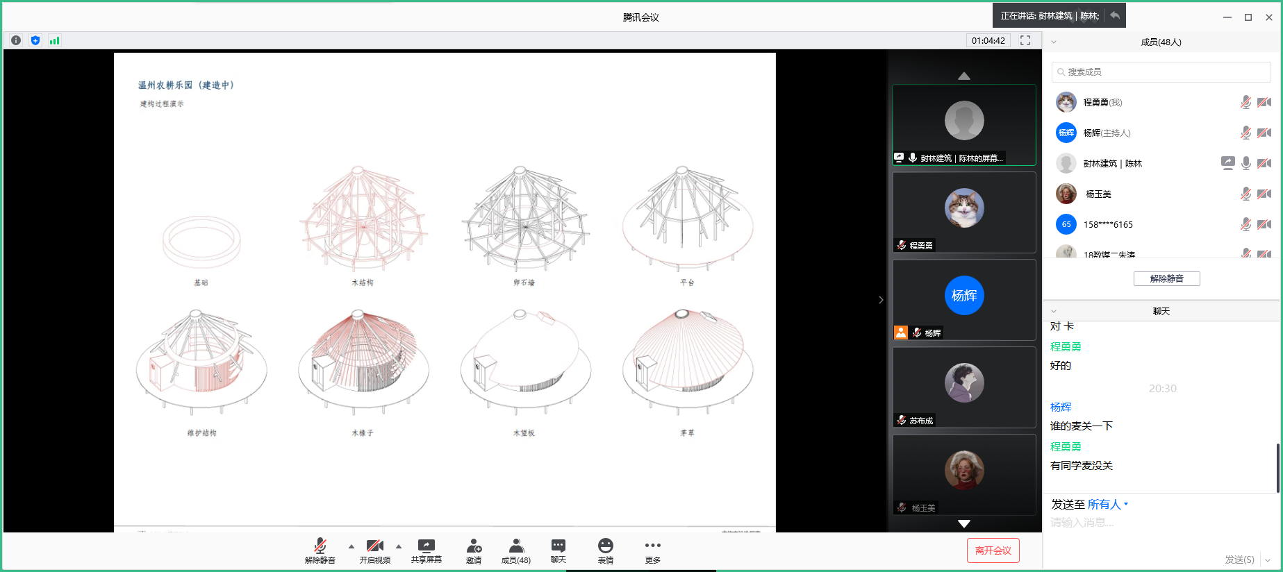The image size is (1283, 572).
Task: Open the 邀请 invite button
Action: click(x=474, y=550)
